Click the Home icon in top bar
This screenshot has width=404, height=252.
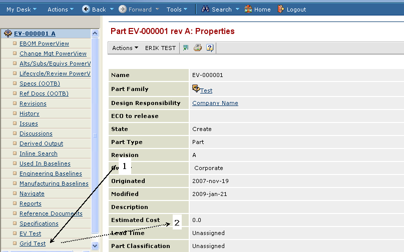coord(248,9)
